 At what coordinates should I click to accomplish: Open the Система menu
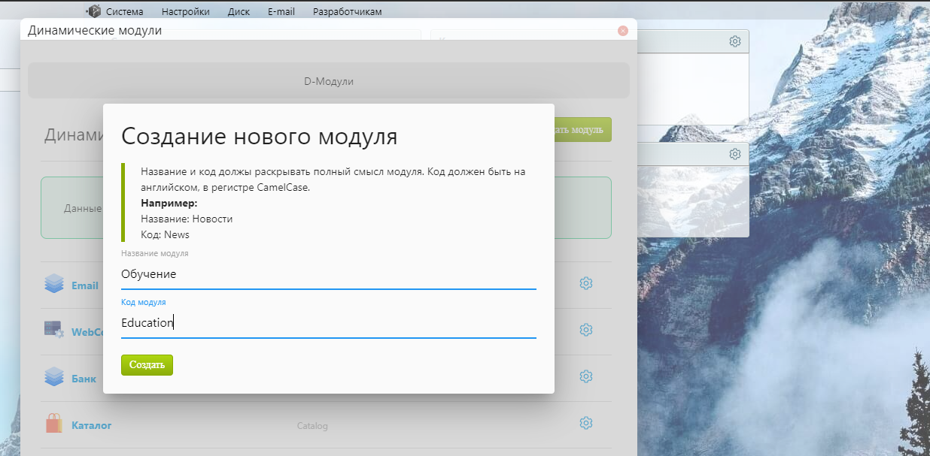click(124, 11)
